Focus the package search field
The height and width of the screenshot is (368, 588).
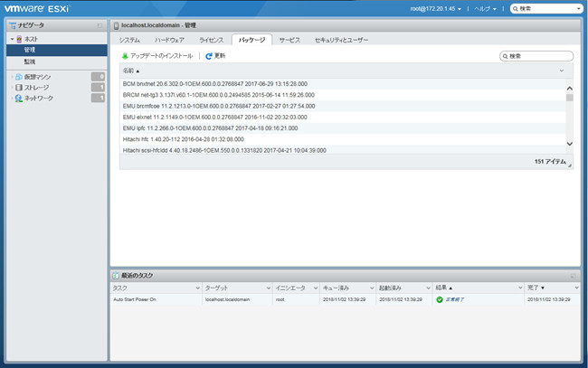[x=536, y=56]
